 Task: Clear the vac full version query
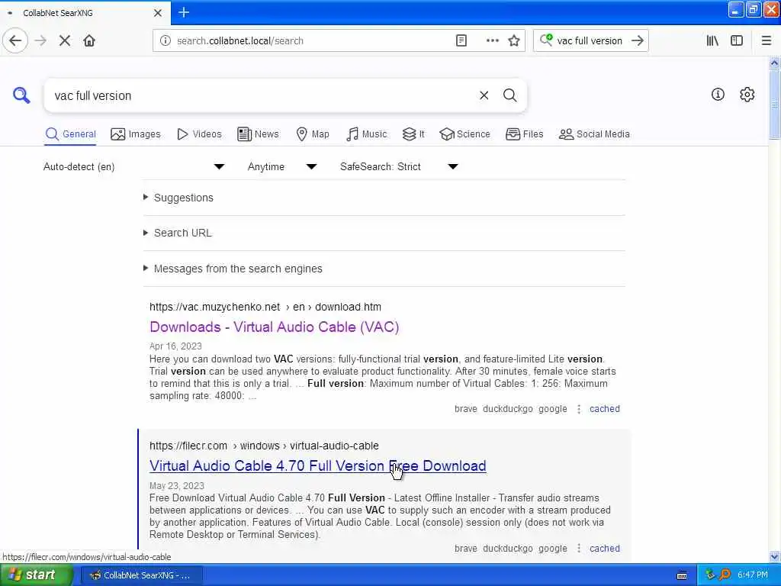[484, 95]
